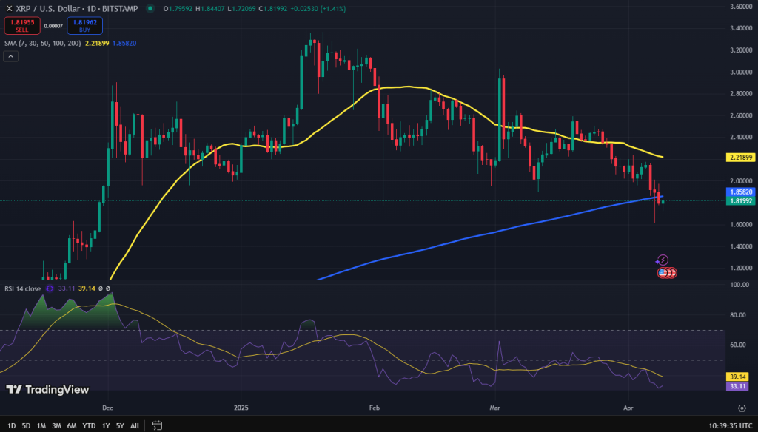Click the 3.00000 price scale label
Screen dimensions: 758x432
click(741, 72)
